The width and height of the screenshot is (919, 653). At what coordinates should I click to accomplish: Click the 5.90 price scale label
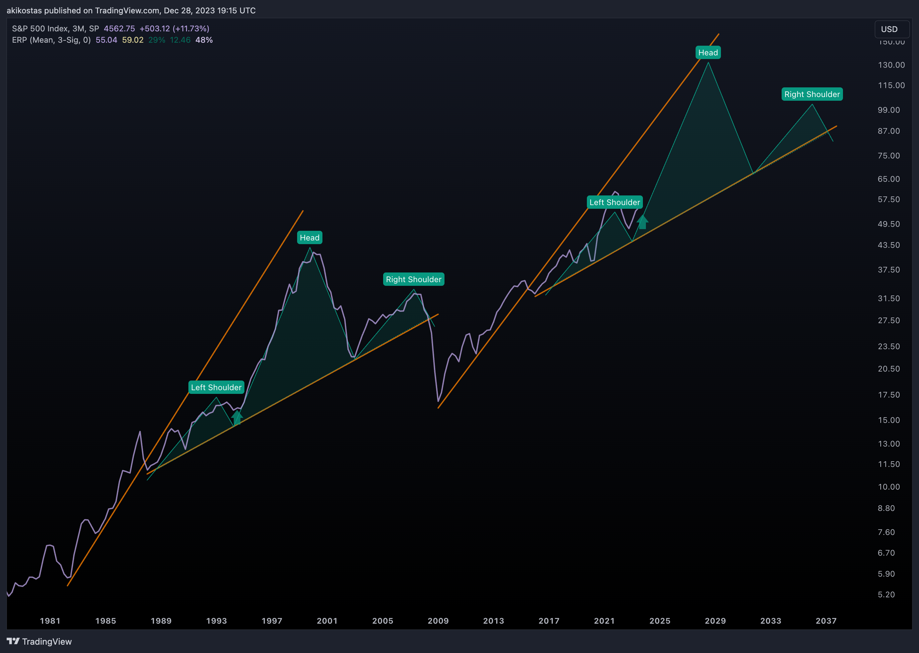click(x=886, y=574)
